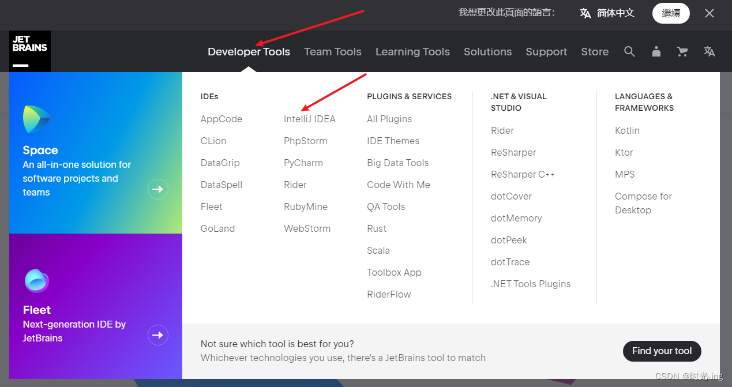This screenshot has height=387, width=732.
Task: Open the PyCharm link
Action: 303,163
